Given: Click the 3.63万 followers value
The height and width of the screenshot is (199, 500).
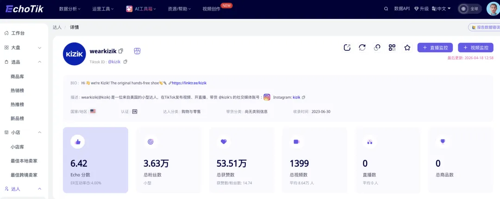Looking at the screenshot, I should [156, 163].
